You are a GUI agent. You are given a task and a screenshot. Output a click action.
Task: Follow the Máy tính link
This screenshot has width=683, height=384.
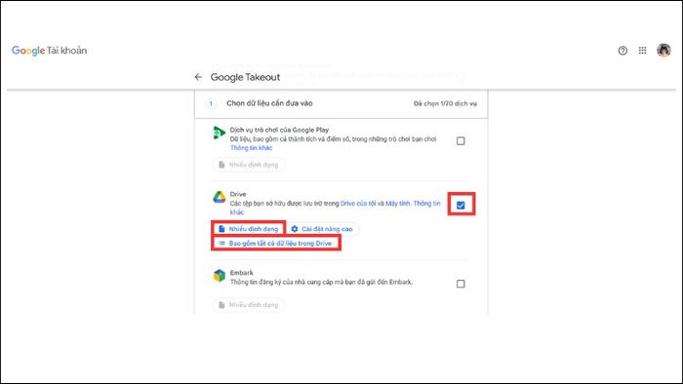tap(398, 203)
